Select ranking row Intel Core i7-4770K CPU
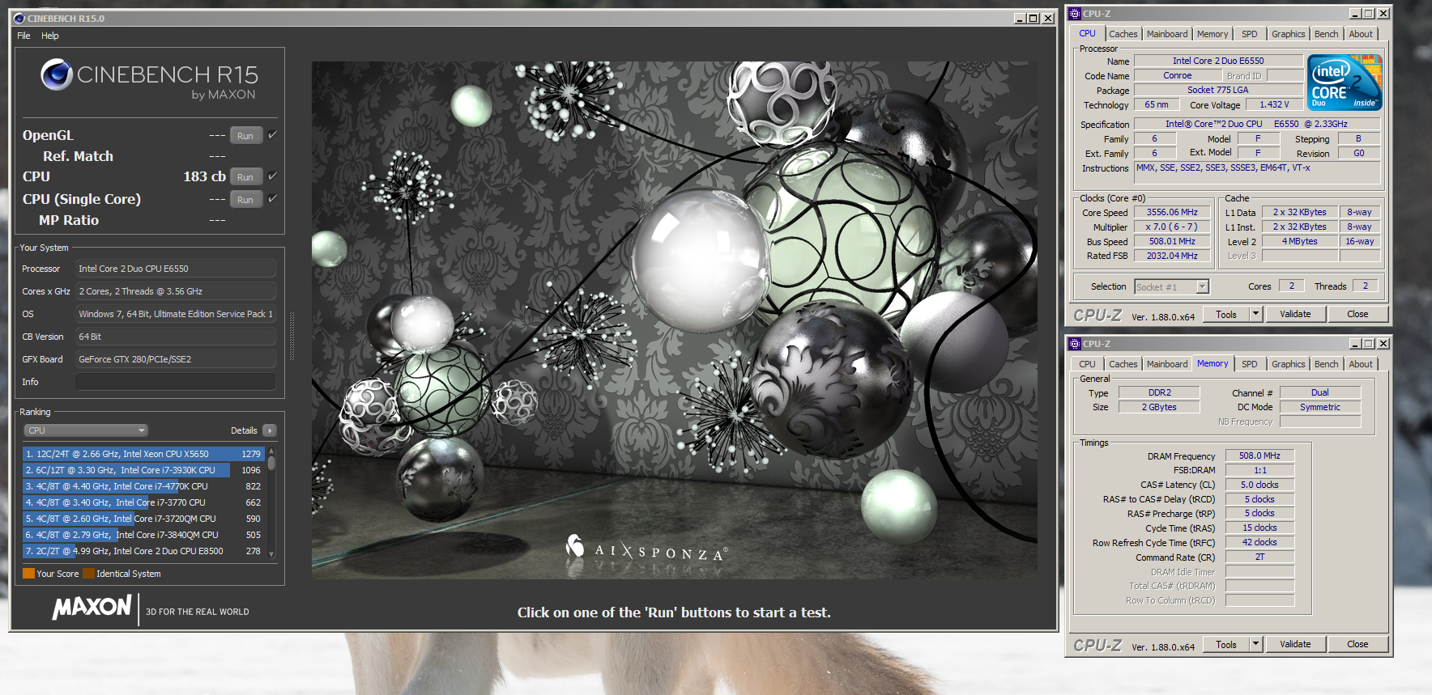 144,486
